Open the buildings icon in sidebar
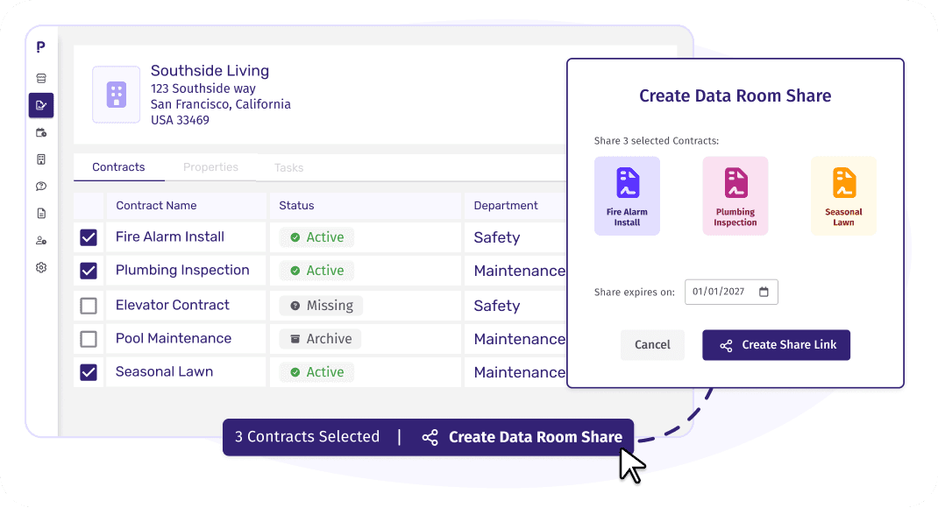The height and width of the screenshot is (508, 938). coord(41,159)
